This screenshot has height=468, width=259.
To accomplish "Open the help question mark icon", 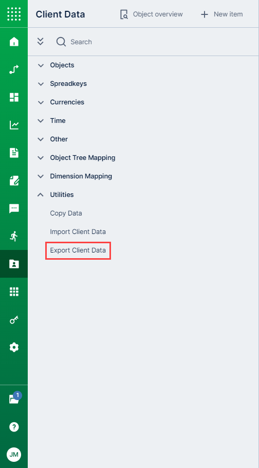I will point(14,427).
